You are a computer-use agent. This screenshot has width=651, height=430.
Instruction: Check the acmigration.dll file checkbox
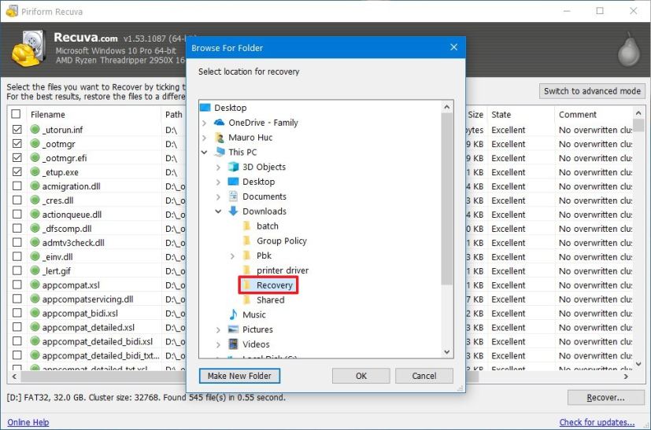pyautogui.click(x=17, y=186)
